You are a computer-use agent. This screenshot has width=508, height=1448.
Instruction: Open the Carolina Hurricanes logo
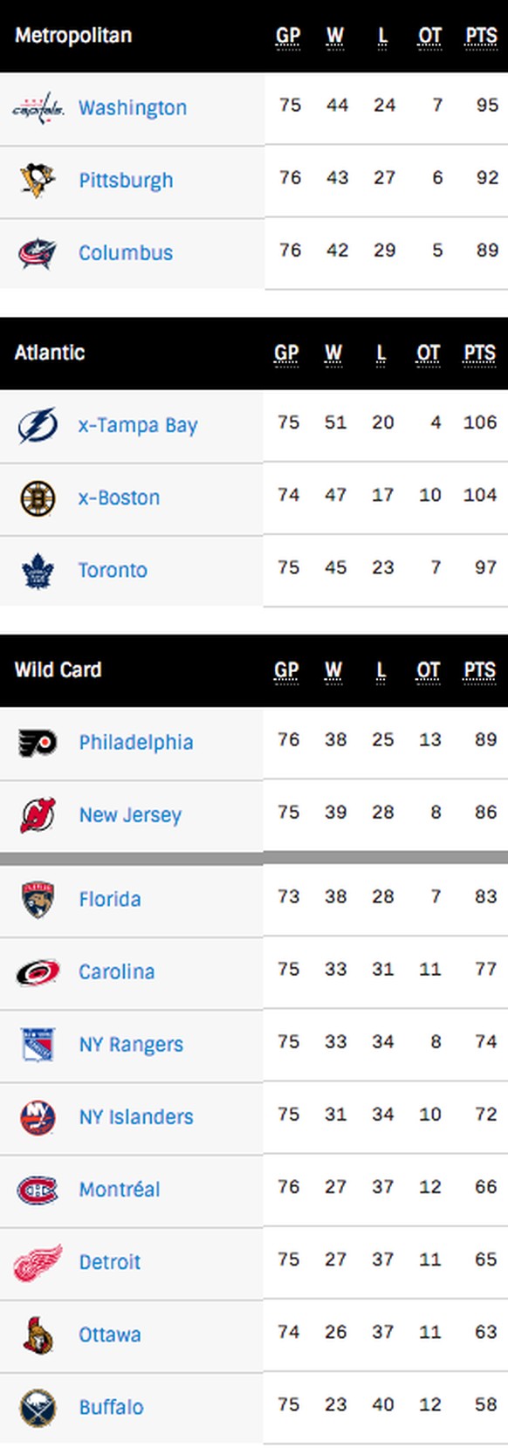pyautogui.click(x=38, y=971)
